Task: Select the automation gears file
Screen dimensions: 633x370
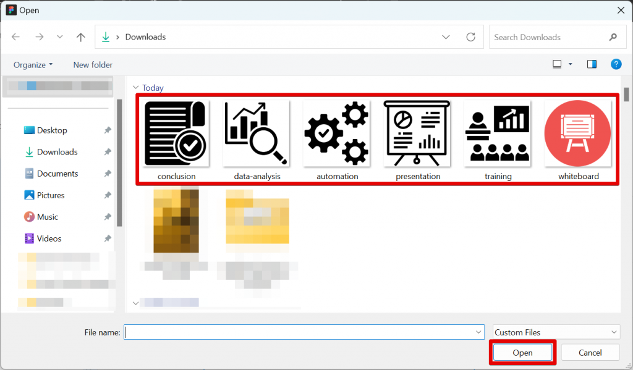Action: coord(337,133)
